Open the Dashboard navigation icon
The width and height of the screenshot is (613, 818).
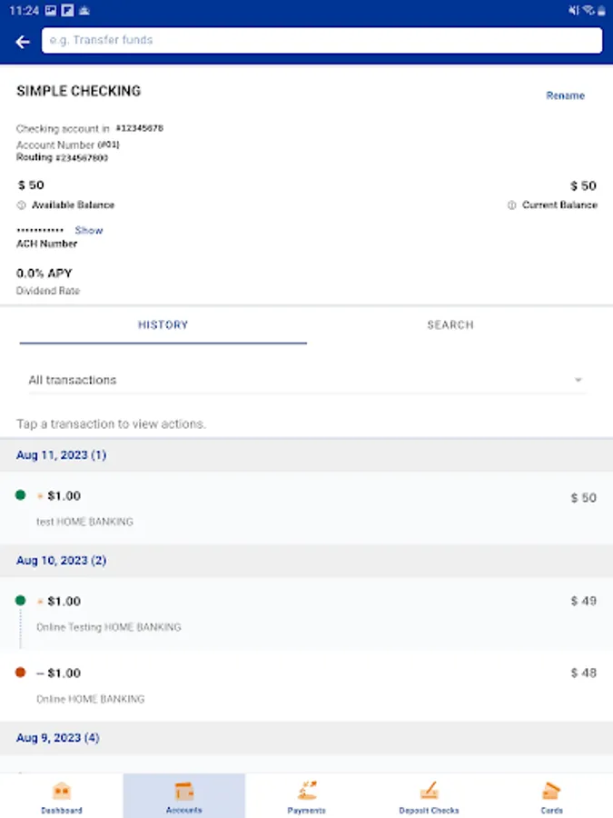pos(62,791)
